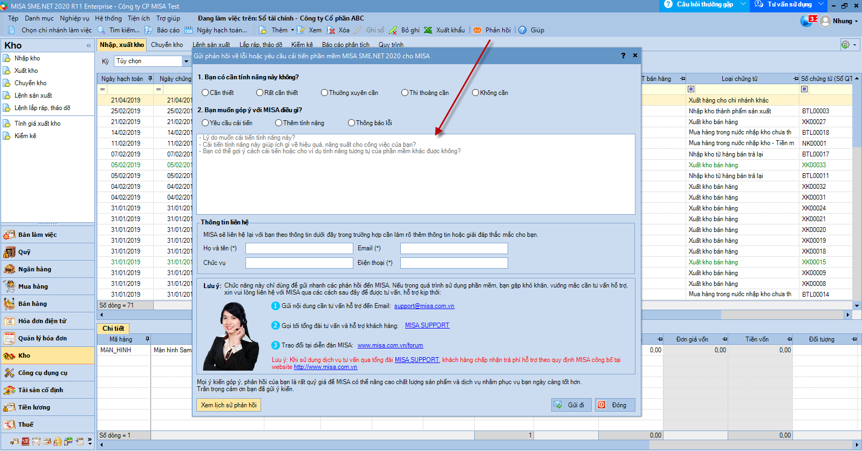The height and width of the screenshot is (451, 862).
Task: Open the Bàn làm việc module icon
Action: [x=9, y=235]
